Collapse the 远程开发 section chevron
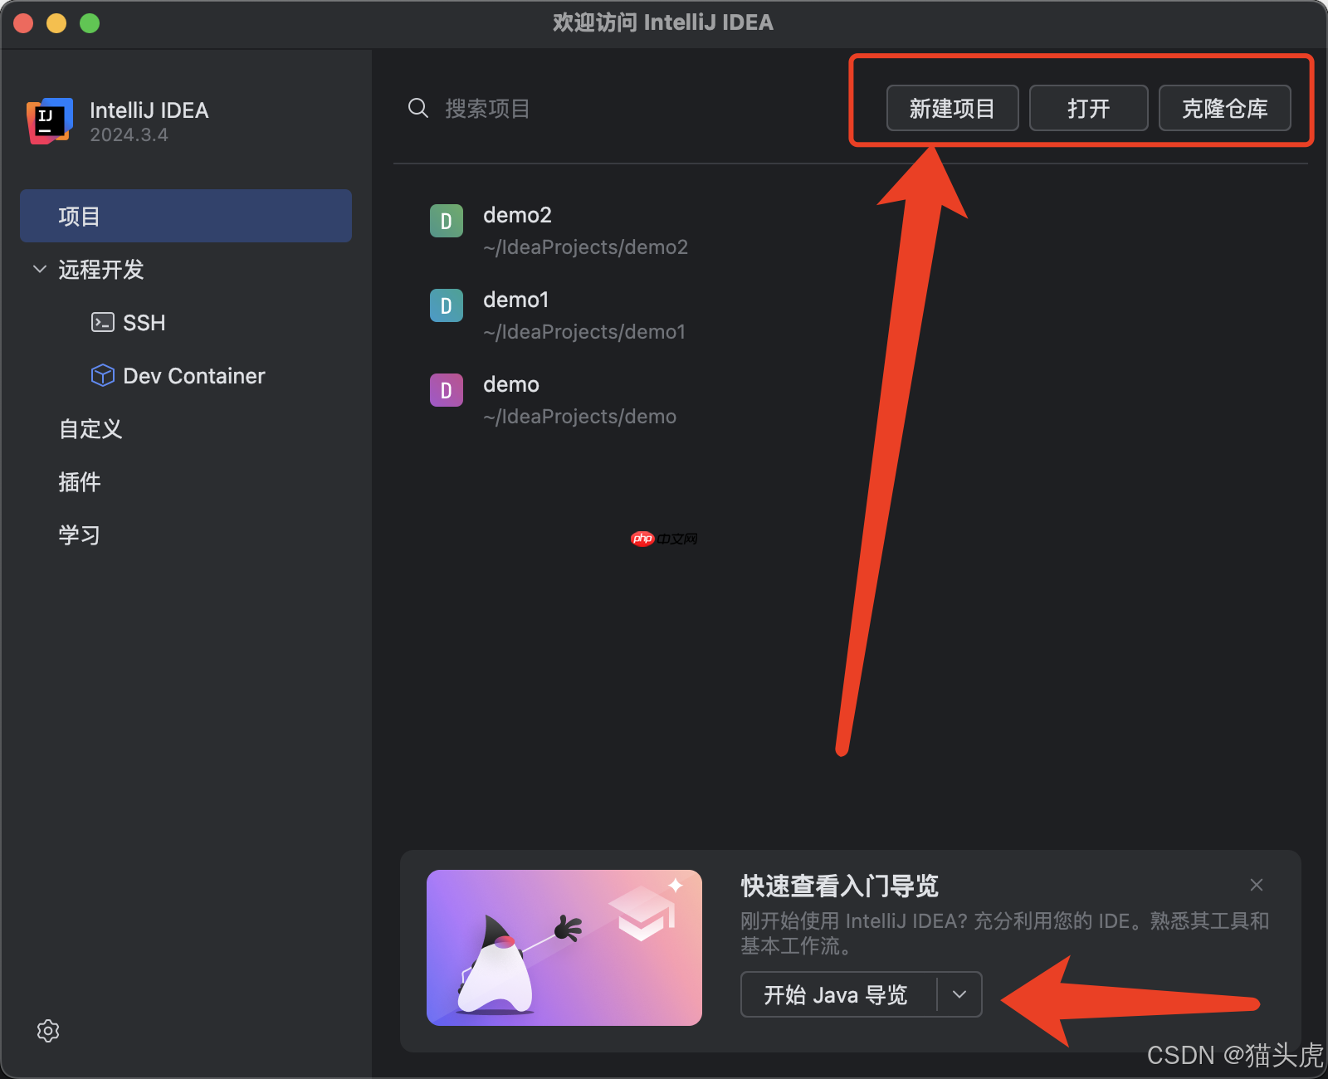This screenshot has width=1328, height=1079. pos(39,269)
